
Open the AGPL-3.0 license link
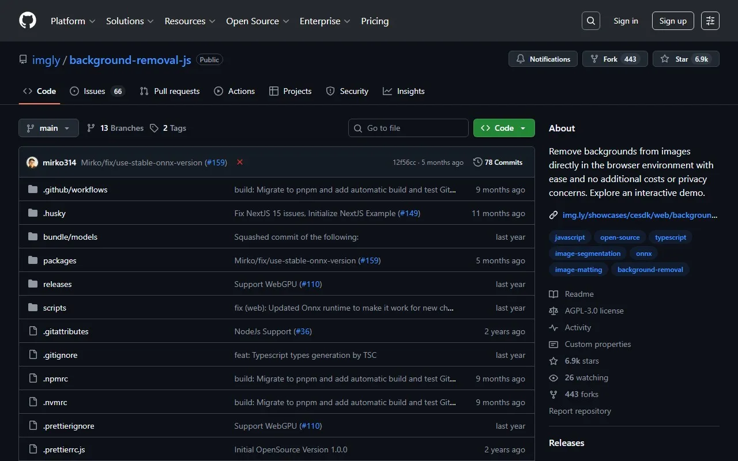tap(594, 311)
